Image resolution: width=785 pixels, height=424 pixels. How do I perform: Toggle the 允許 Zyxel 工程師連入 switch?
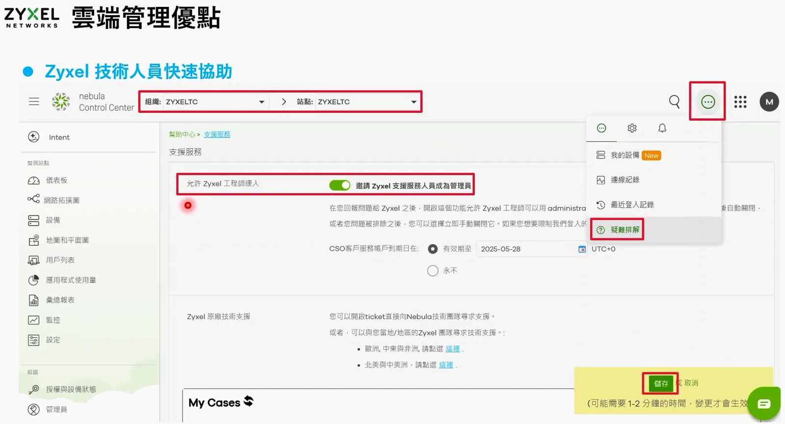(x=340, y=185)
